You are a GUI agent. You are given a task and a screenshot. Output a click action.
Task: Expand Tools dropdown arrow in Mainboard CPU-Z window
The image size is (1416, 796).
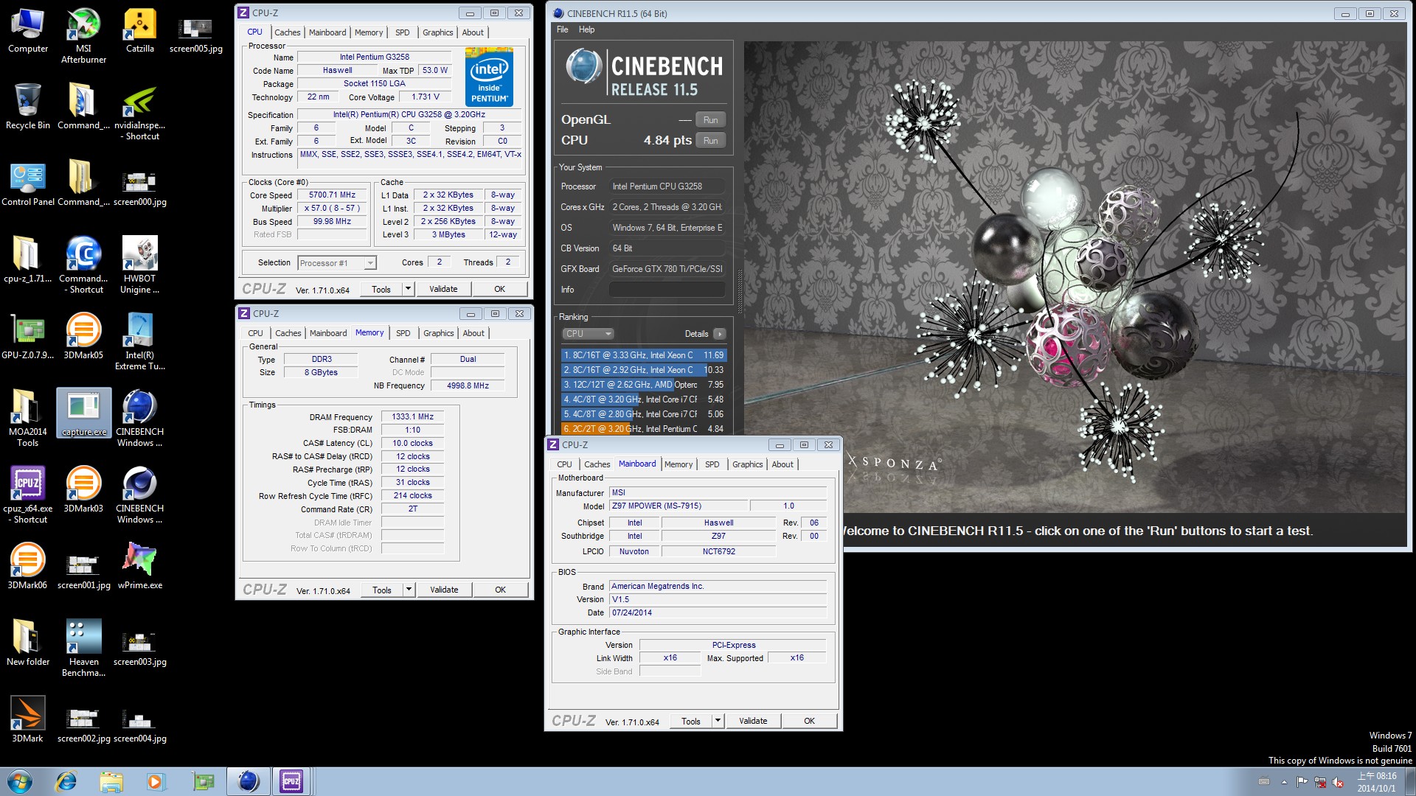coord(718,721)
